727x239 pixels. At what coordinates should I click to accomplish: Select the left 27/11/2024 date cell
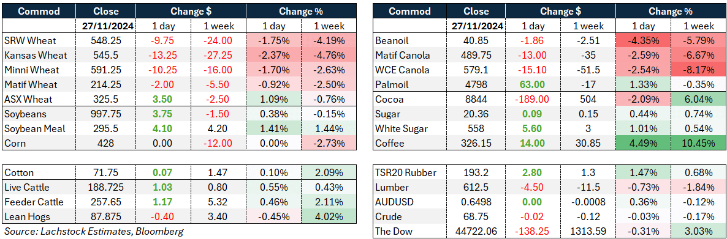click(x=105, y=26)
